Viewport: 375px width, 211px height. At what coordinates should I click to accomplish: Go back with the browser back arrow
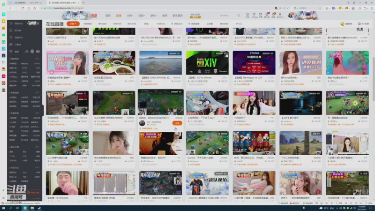10,8
